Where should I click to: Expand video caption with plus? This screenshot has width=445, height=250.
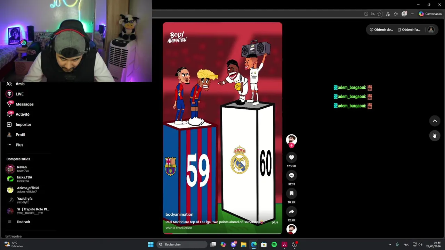coord(275,222)
